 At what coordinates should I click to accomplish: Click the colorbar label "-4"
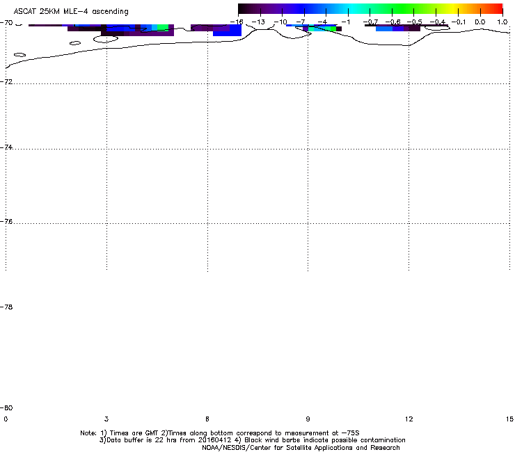pos(322,22)
